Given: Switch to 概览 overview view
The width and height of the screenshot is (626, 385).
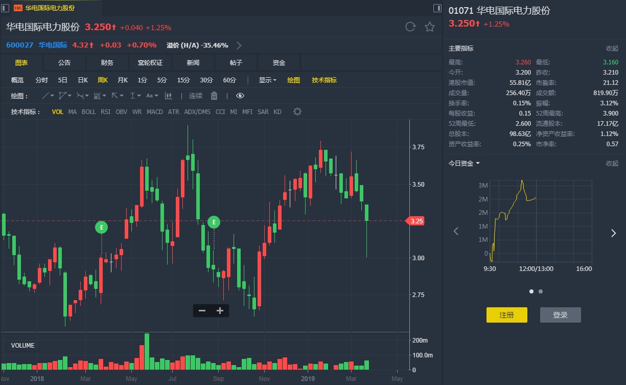Looking at the screenshot, I should [17, 80].
